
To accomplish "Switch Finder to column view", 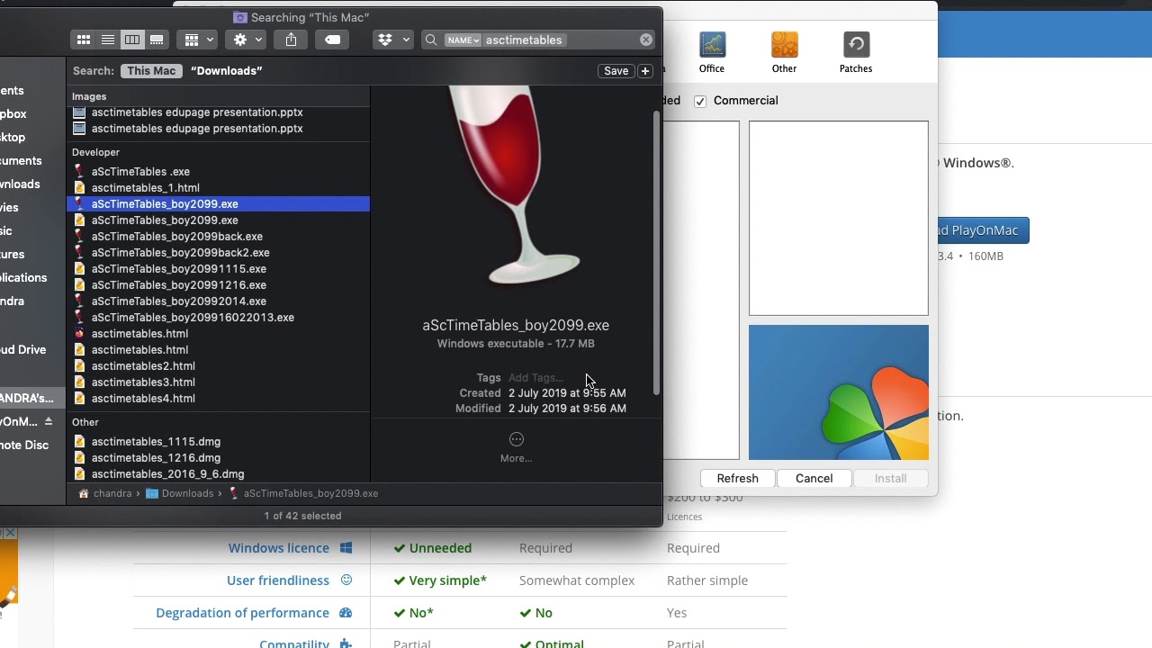I will pos(132,40).
